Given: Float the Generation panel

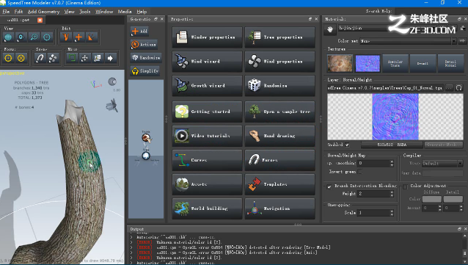Looking at the screenshot, I should click(x=156, y=19).
